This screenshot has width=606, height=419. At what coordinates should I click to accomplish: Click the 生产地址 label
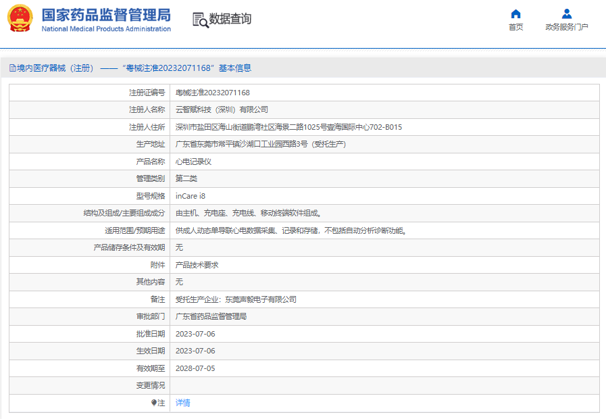151,144
